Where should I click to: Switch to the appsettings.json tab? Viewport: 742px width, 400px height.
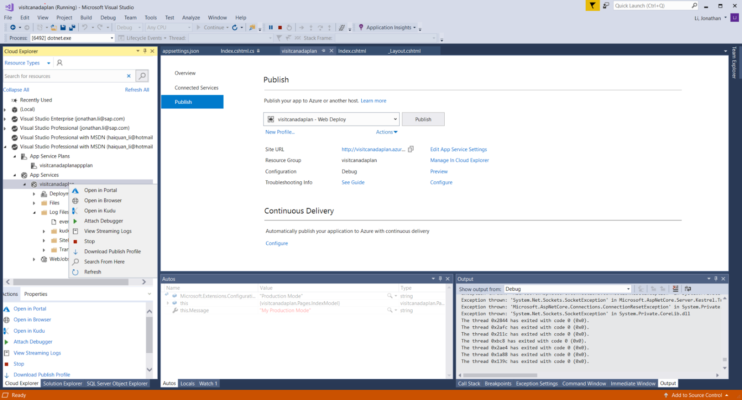tap(181, 51)
